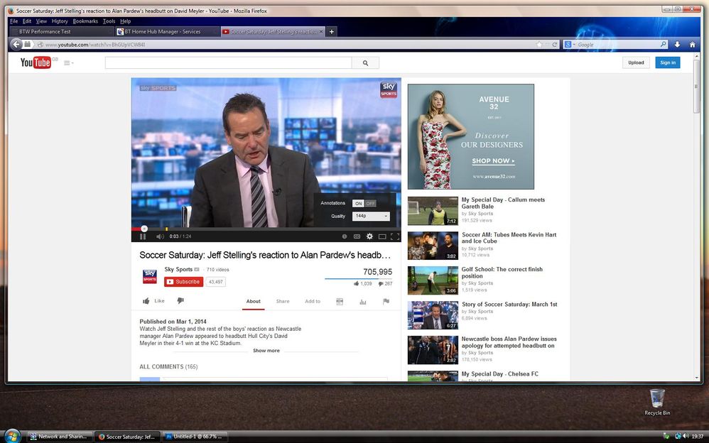The image size is (709, 443).
Task: Go to the YouTube logo home
Action: (36, 62)
